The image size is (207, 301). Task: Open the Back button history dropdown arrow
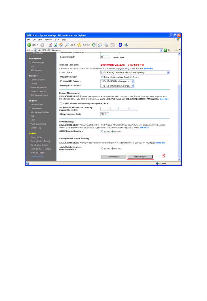pyautogui.click(x=38, y=45)
